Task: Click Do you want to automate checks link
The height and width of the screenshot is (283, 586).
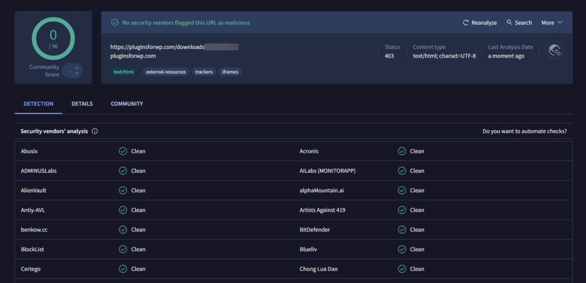Action: click(x=525, y=131)
